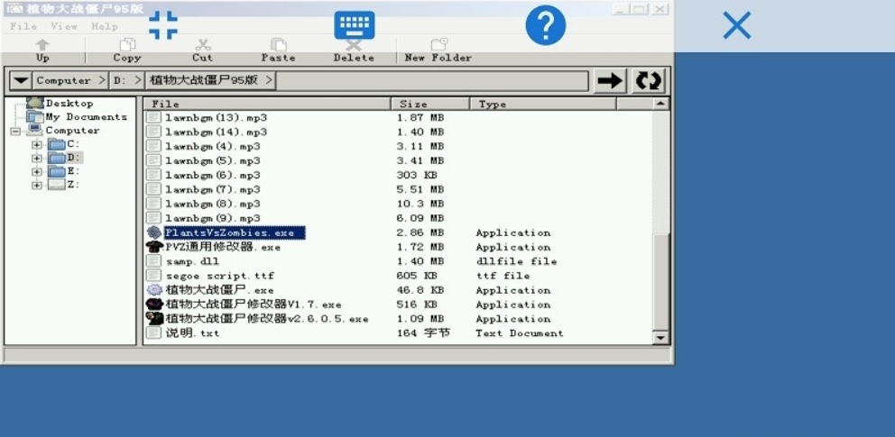The image size is (895, 437).
Task: Open the View menu
Action: coord(64,26)
